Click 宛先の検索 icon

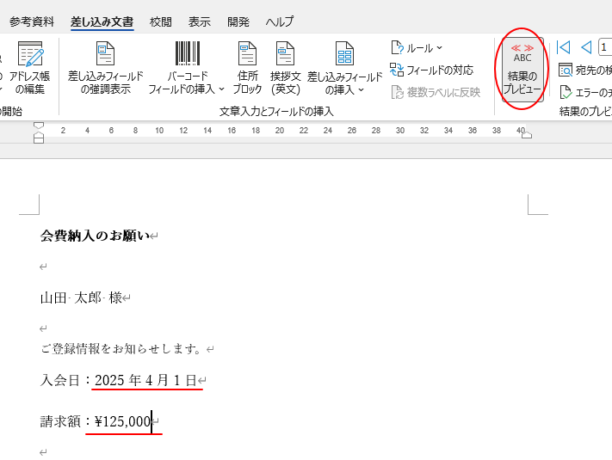[566, 71]
